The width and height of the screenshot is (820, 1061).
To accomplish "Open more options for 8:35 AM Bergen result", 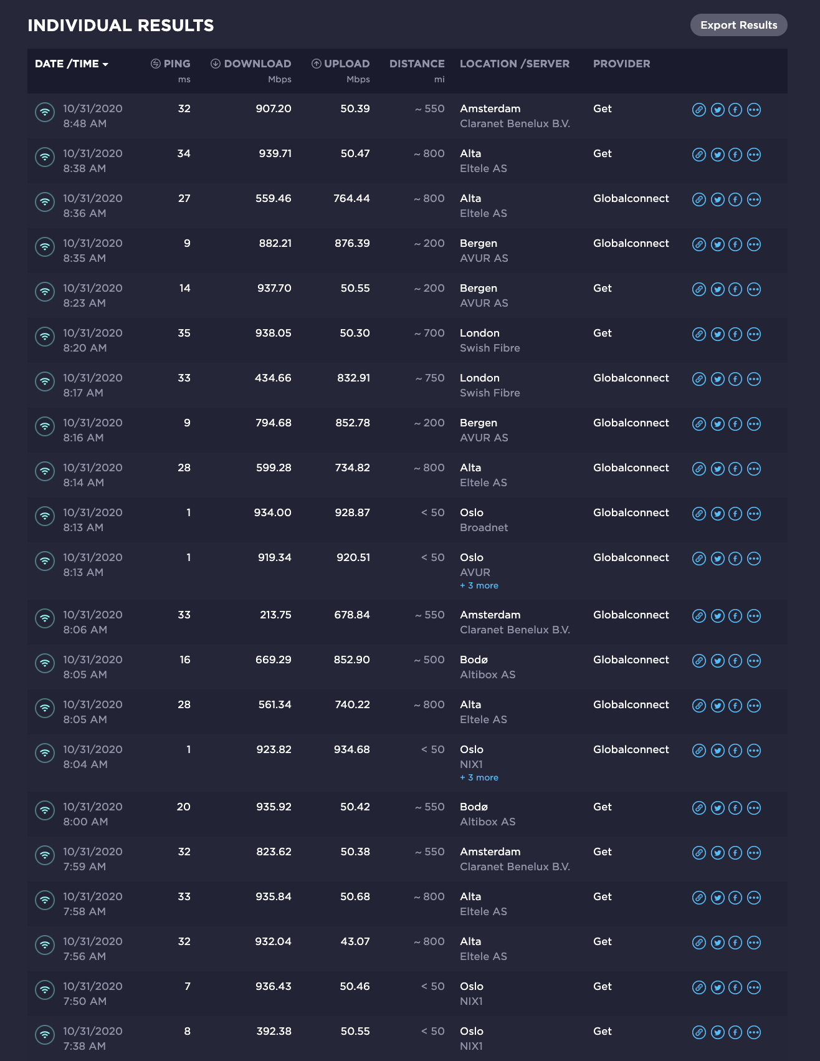I will tap(754, 244).
